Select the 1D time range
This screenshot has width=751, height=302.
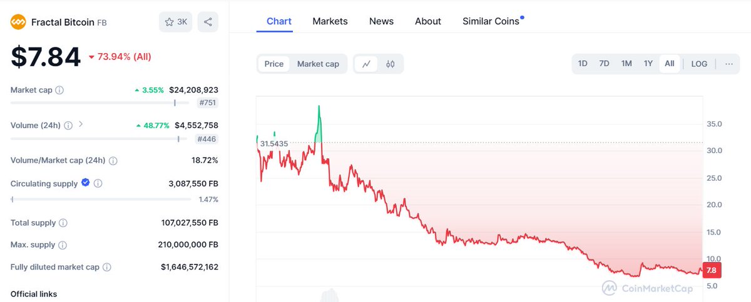coord(583,64)
